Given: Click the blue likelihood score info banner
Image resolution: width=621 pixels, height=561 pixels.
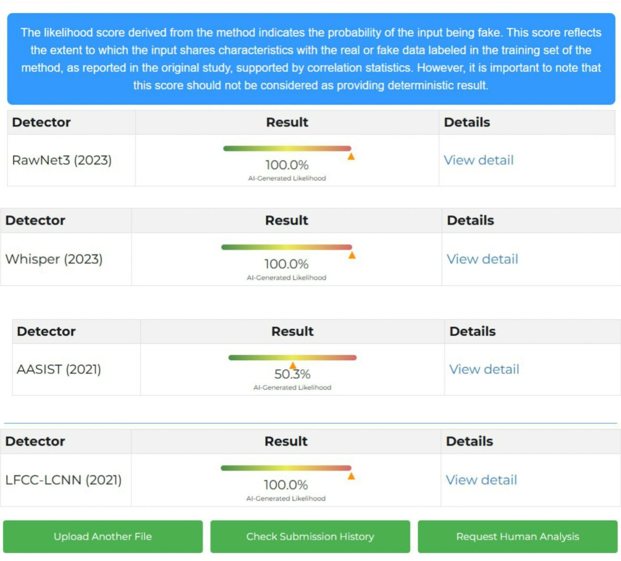Looking at the screenshot, I should 311,59.
